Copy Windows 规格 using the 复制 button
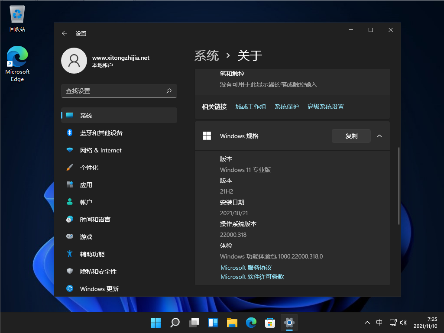Viewport: 444px width, 333px height. click(x=351, y=136)
